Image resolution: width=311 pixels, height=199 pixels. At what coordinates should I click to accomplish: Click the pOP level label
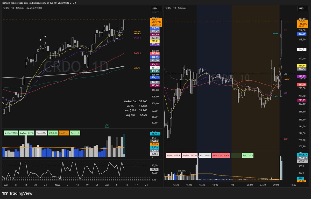point(285,93)
